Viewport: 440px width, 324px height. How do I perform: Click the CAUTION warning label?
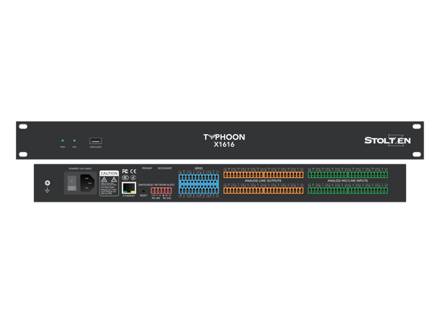point(109,183)
